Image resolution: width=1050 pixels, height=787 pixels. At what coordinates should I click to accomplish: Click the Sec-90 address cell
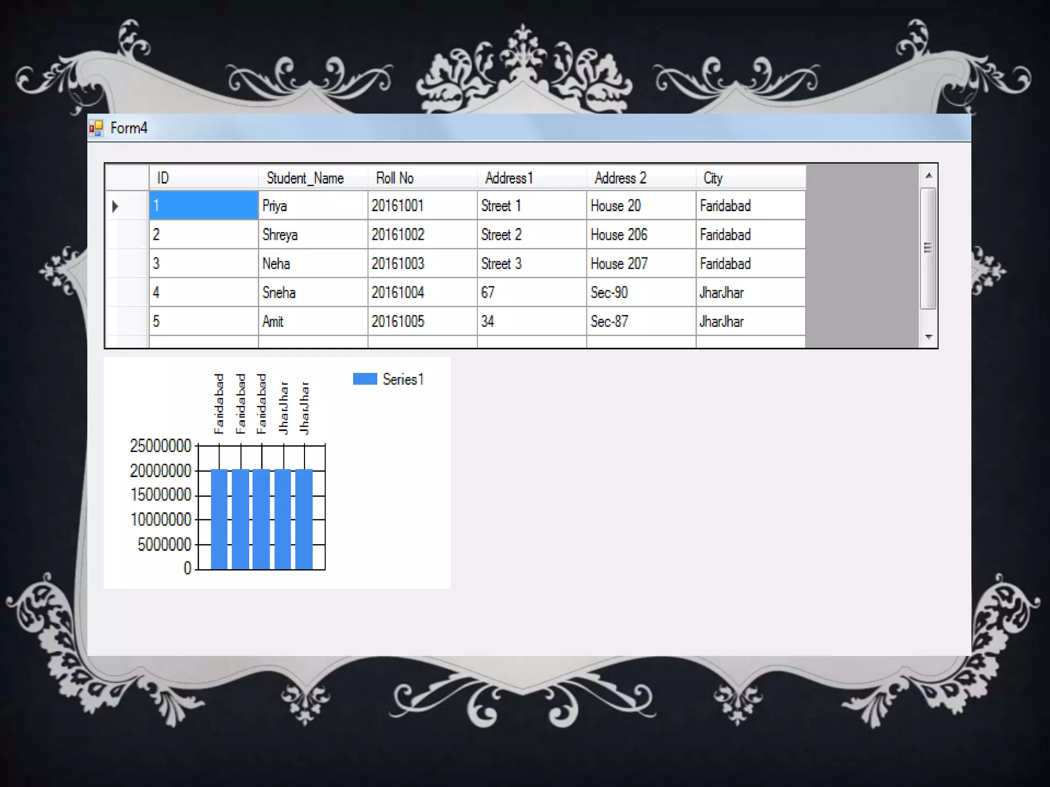coord(641,293)
